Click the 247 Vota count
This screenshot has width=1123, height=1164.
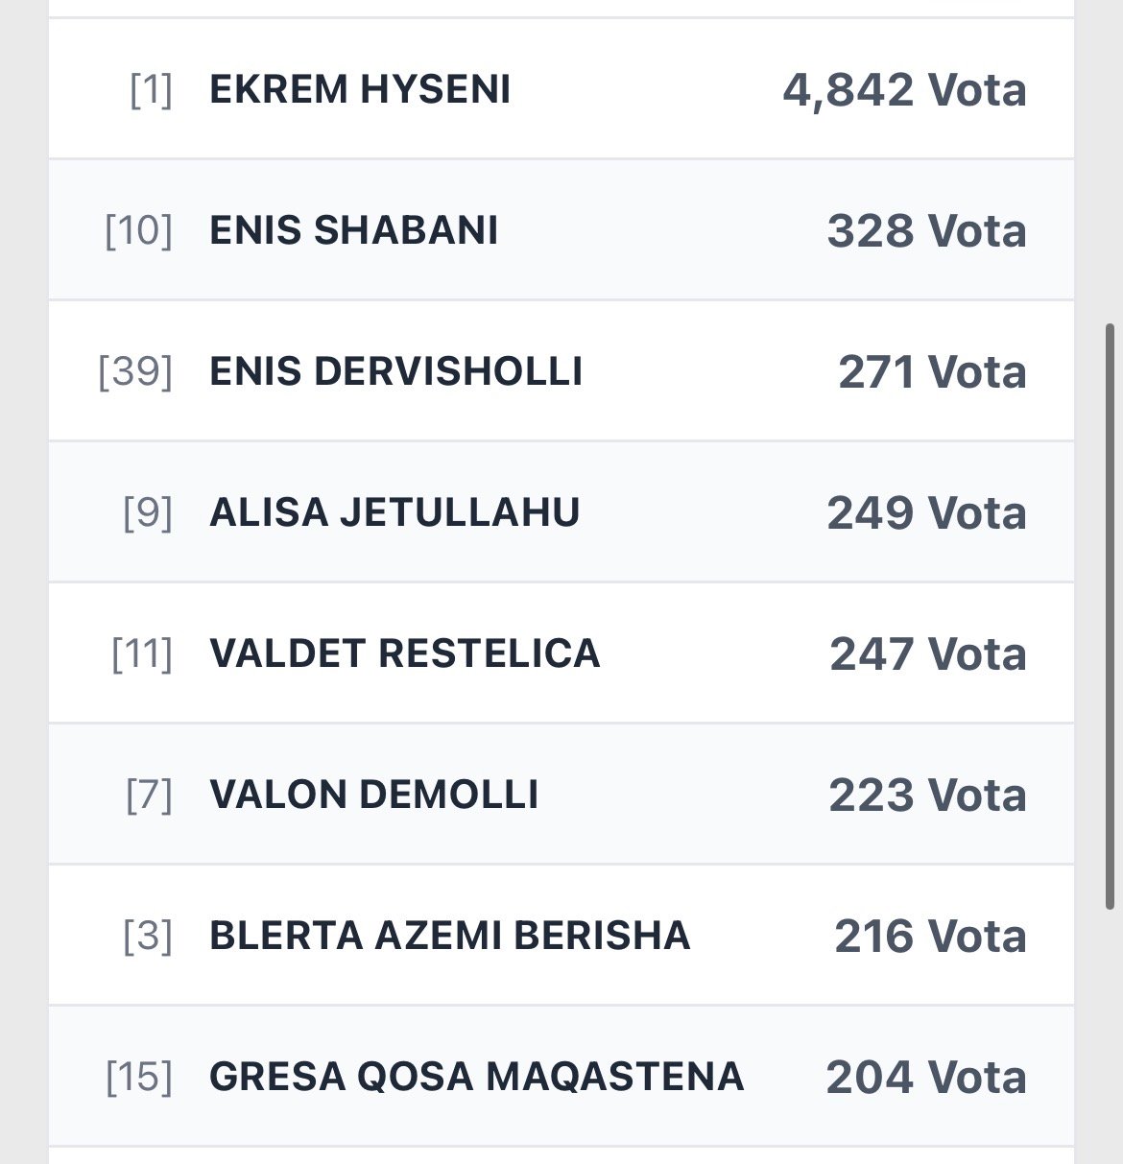point(928,653)
